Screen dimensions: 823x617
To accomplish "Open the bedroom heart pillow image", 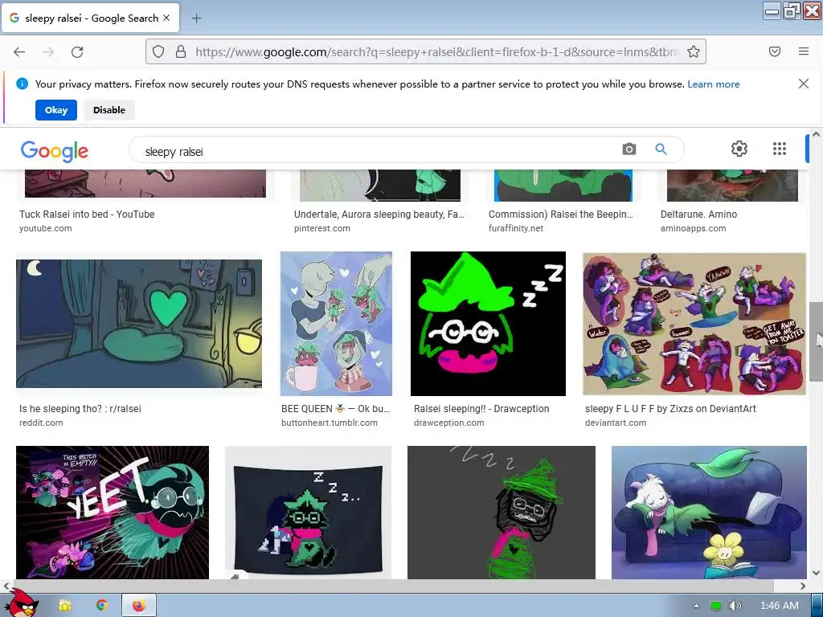I will tap(139, 324).
